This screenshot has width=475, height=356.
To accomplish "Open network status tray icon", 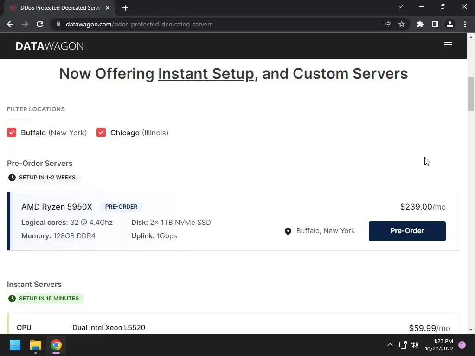I will 403,345.
